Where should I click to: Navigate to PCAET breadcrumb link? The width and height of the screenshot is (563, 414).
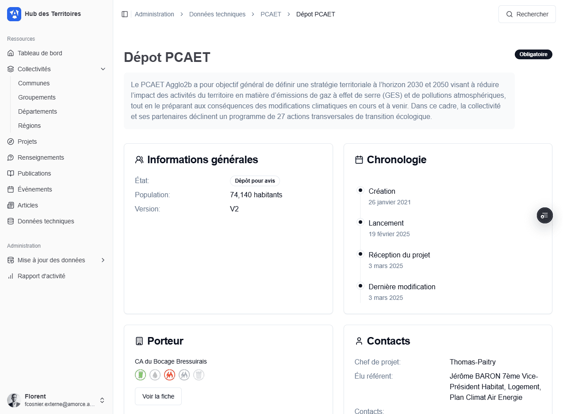(271, 14)
